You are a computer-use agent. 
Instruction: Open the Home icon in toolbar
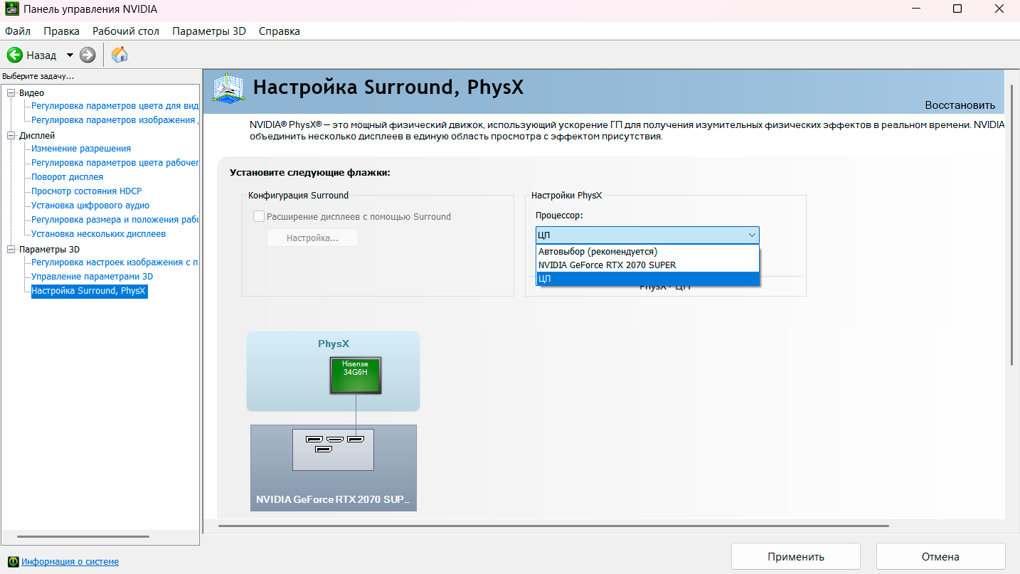(119, 55)
